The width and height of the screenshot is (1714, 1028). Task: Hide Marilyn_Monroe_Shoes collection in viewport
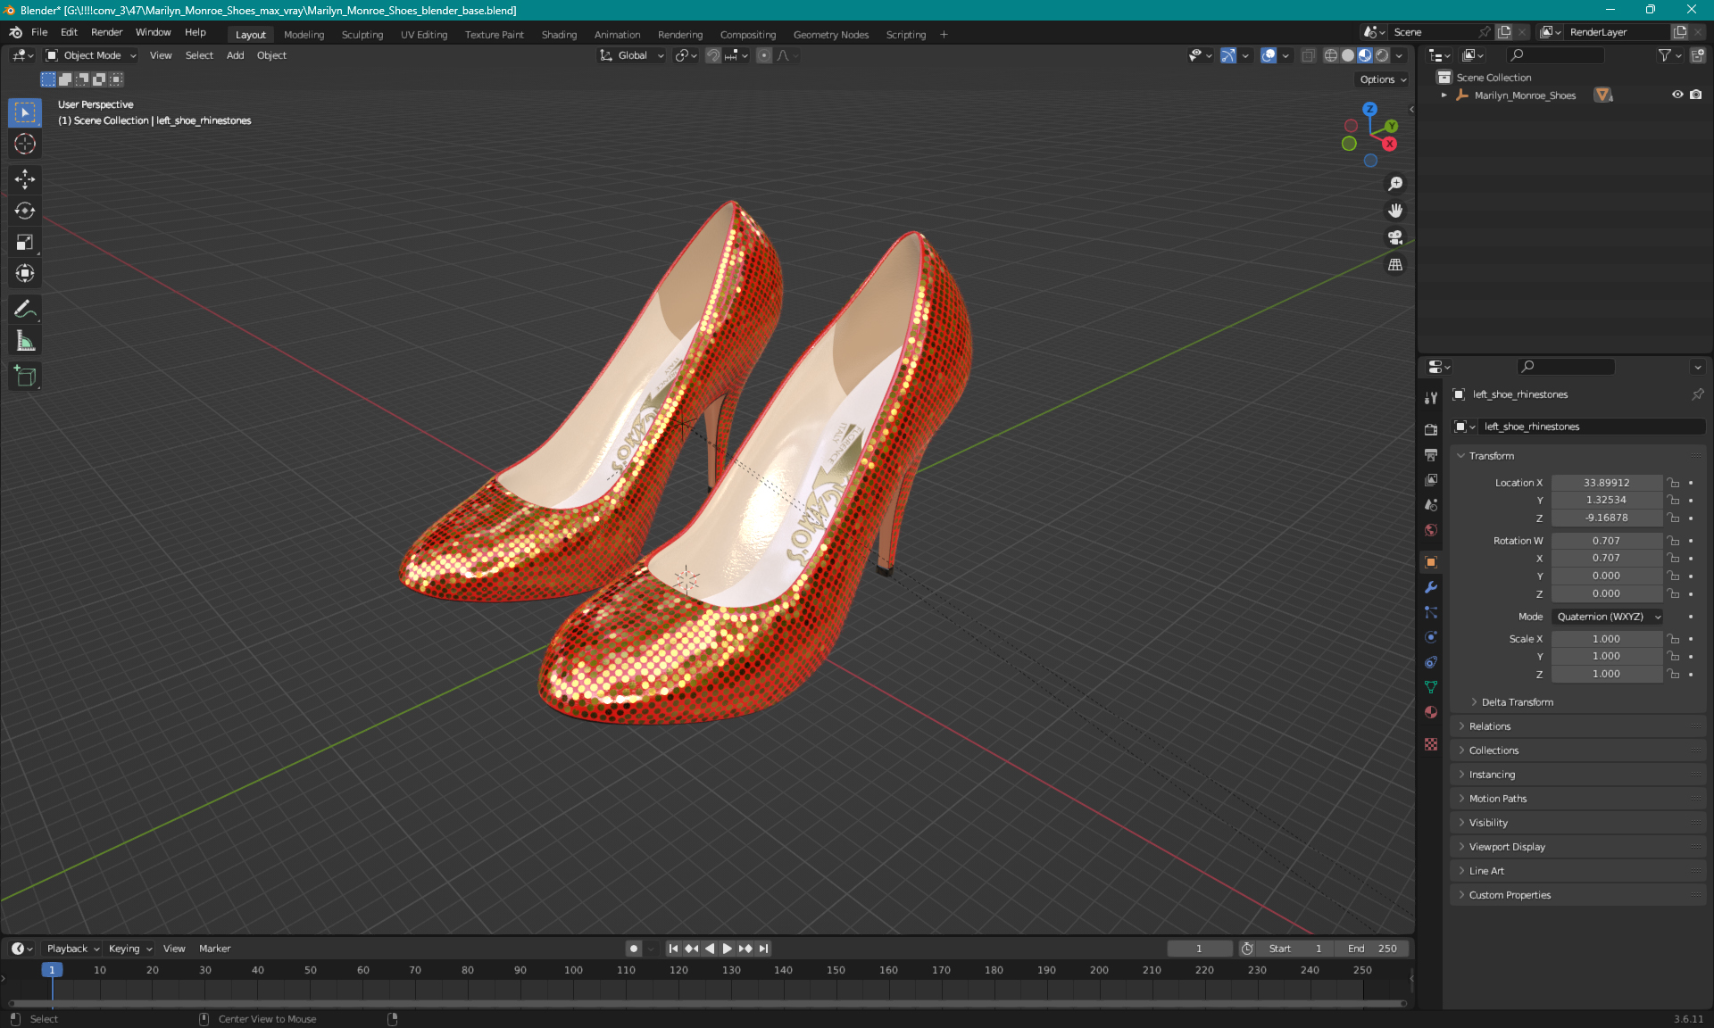pos(1677,95)
